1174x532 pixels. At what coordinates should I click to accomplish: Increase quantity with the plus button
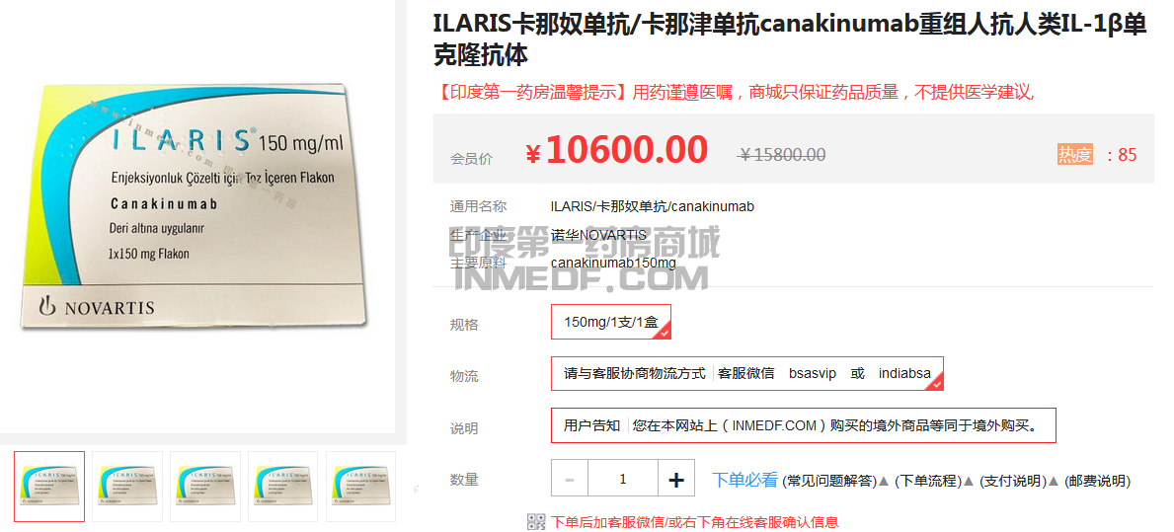coord(676,478)
